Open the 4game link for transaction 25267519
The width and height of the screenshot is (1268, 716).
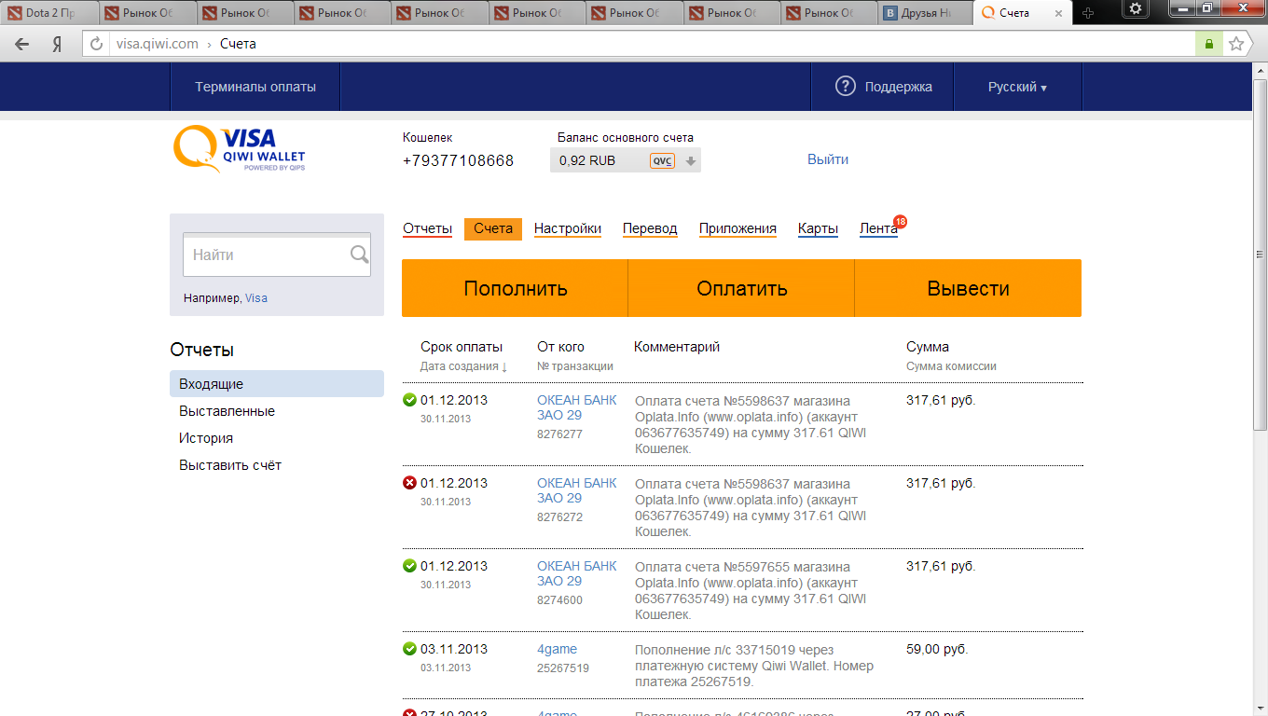[557, 649]
